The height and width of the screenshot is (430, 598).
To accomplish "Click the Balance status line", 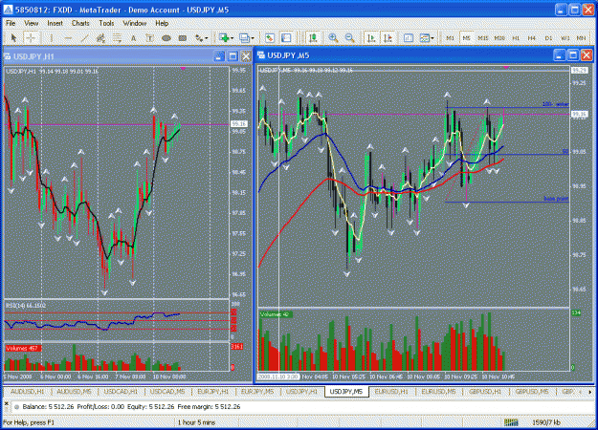I will click(x=131, y=407).
